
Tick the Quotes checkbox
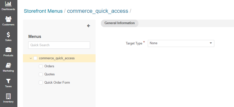pos(41,74)
